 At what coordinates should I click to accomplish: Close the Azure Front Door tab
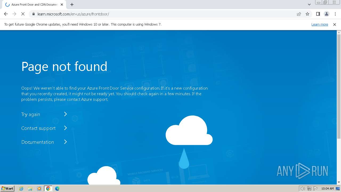pyautogui.click(x=62, y=5)
